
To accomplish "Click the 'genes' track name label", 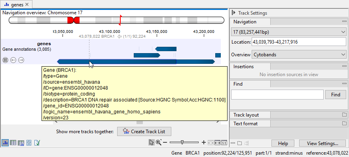I will pyautogui.click(x=44, y=44).
